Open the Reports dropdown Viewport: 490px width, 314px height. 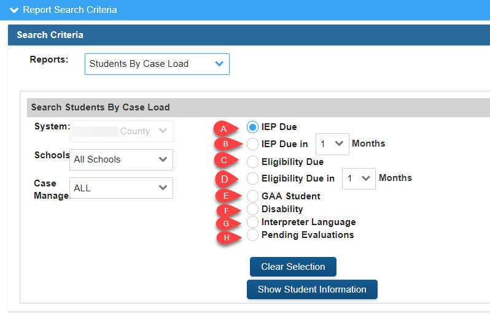pos(157,64)
